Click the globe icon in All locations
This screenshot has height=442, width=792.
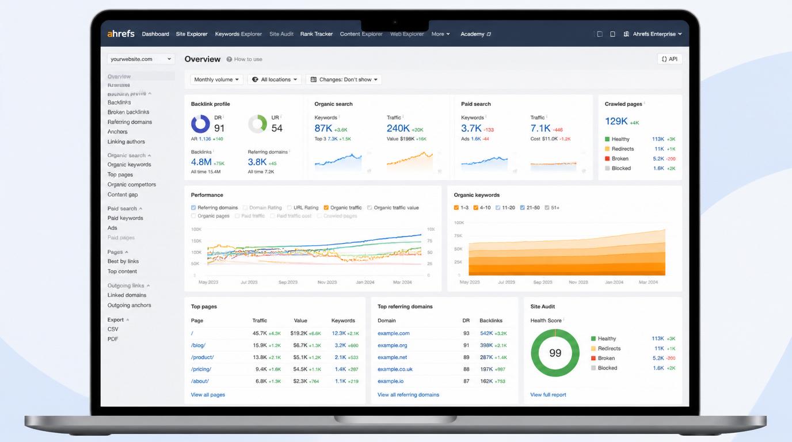click(x=255, y=79)
